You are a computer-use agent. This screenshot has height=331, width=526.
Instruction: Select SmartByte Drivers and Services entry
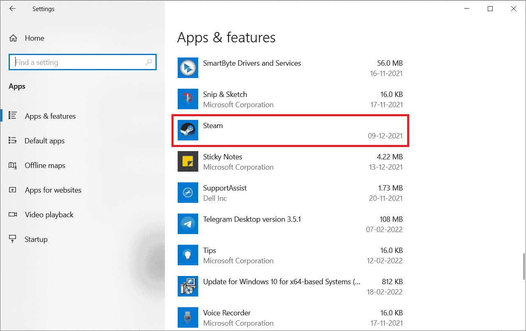[290, 68]
